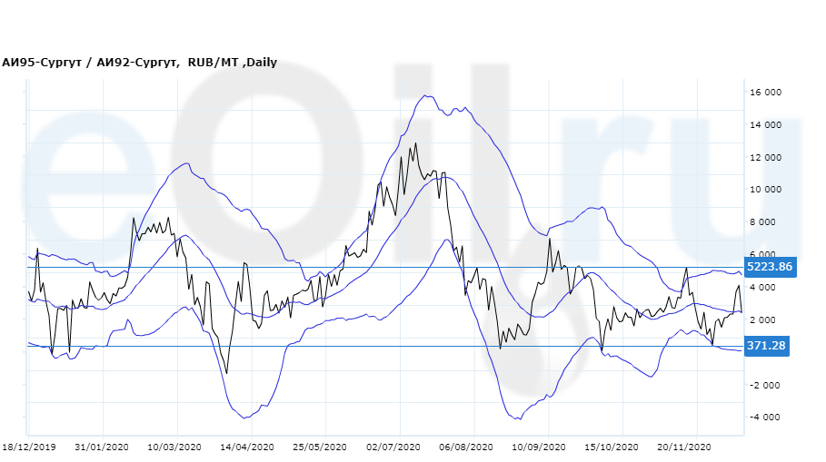Select the 15/10/2020 date label
826x462 pixels.
coord(612,447)
